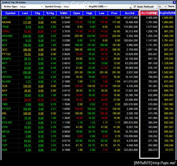This screenshot has height=166, width=177.
Task: Click JAS AccVal value 3,405,648
Action: pos(152,18)
